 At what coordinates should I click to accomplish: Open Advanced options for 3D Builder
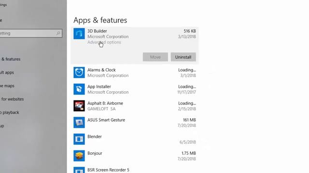coord(104,42)
